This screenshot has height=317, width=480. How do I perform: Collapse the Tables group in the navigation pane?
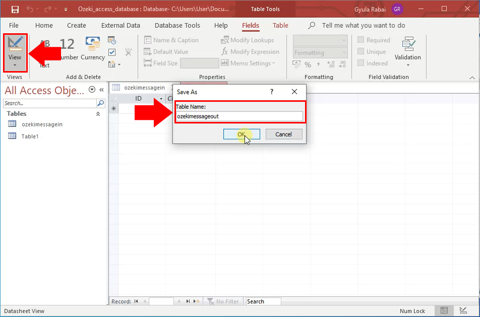(98, 114)
